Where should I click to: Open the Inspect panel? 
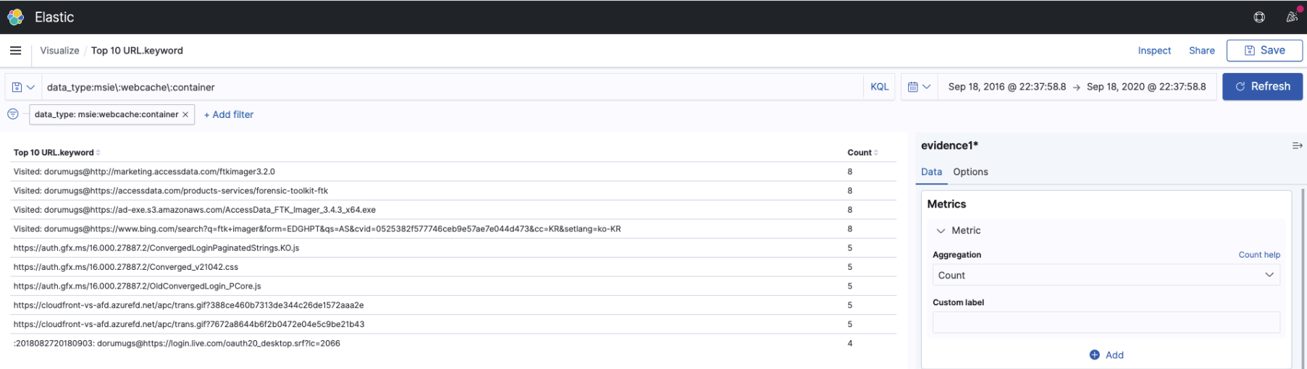pyautogui.click(x=1154, y=51)
